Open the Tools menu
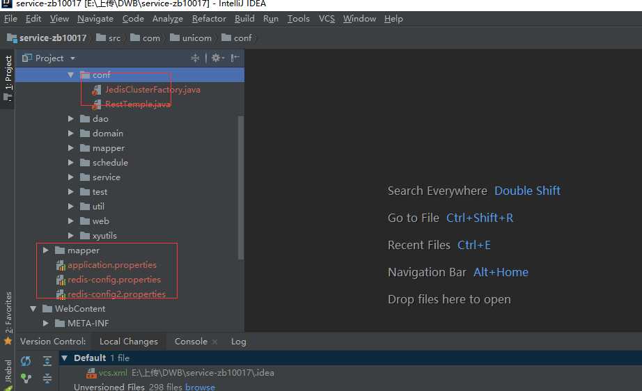This screenshot has width=642, height=391. tap(299, 19)
